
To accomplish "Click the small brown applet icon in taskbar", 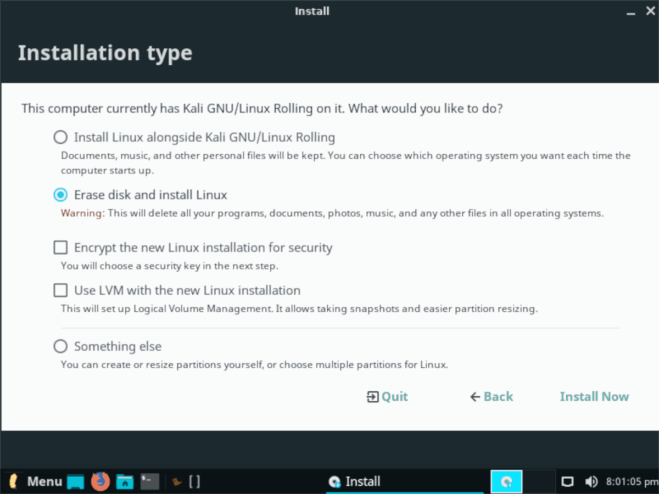I will click(177, 482).
